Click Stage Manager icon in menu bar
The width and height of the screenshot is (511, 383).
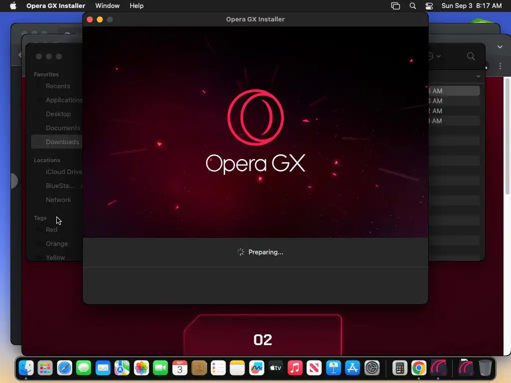pos(395,6)
